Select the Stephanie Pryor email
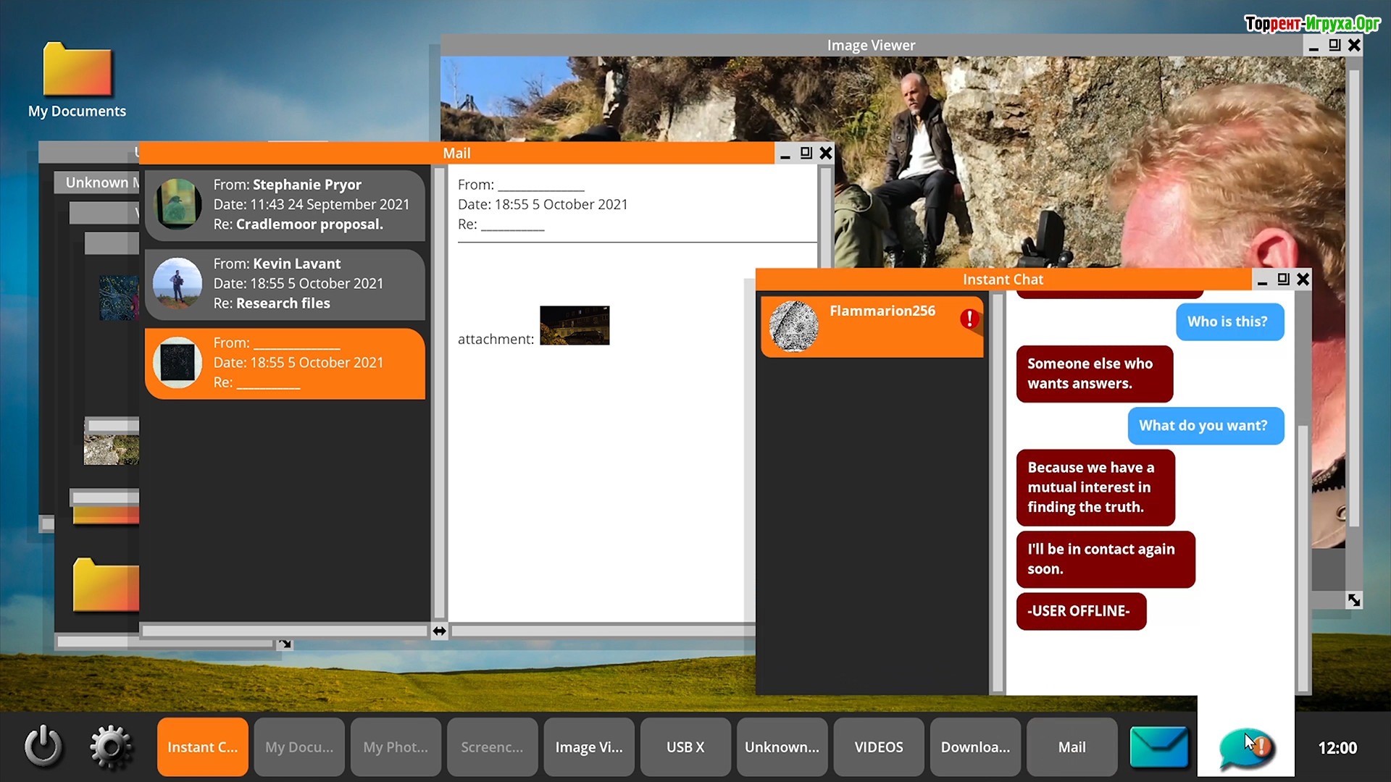Viewport: 1391px width, 782px height. point(285,205)
